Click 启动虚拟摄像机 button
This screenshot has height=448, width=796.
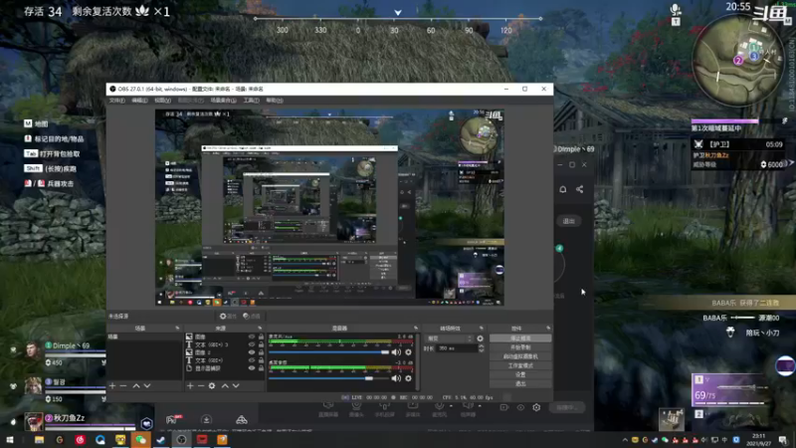pyautogui.click(x=520, y=356)
